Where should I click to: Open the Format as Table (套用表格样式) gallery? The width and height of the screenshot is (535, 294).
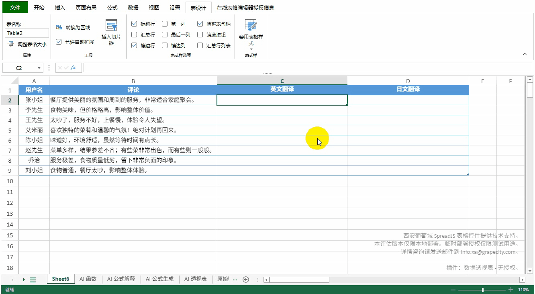click(x=251, y=35)
